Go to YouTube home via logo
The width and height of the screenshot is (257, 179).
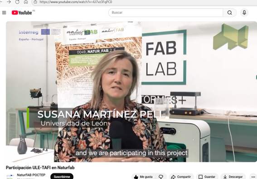[x=22, y=13]
